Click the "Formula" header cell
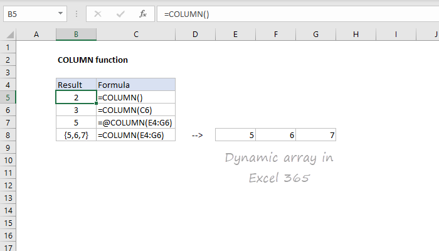The height and width of the screenshot is (251, 439). click(x=136, y=85)
